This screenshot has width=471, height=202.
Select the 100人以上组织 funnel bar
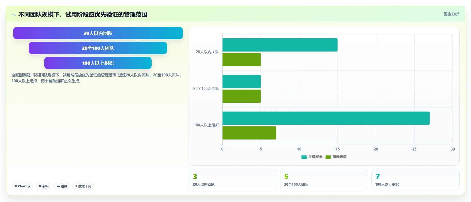98,63
